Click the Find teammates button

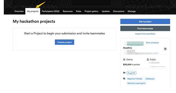pos(145,28)
